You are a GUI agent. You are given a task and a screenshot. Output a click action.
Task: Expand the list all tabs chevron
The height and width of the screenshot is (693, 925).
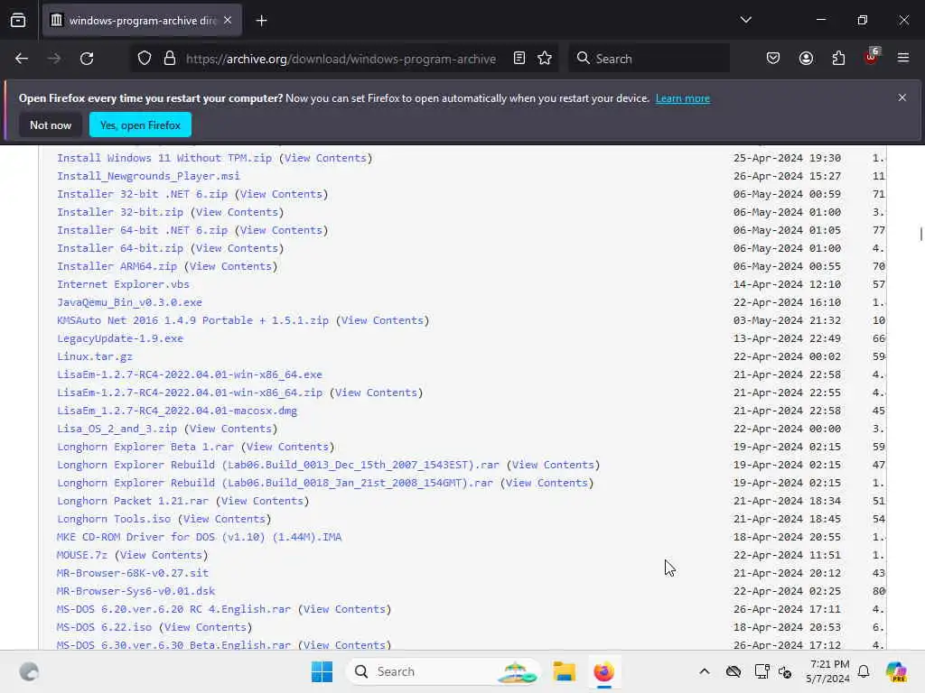coord(745,20)
